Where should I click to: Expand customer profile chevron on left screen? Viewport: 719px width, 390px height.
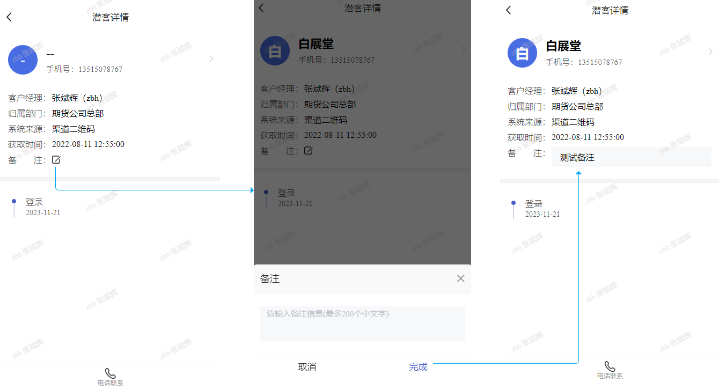(211, 58)
